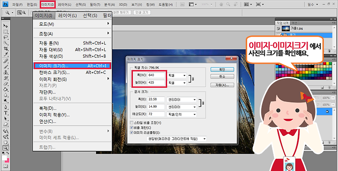The height and width of the screenshot is (171, 338).
Task: Click the 화면 채우기 button
Action: [121, 13]
